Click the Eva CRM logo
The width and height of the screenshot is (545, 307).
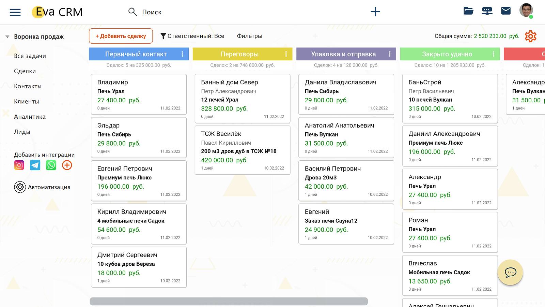coord(57,12)
